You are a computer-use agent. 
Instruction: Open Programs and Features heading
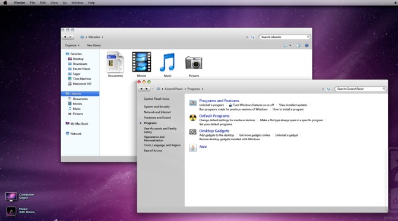(x=219, y=100)
